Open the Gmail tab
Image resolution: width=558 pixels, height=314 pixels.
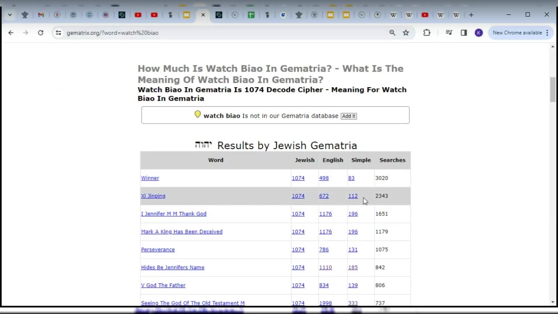pos(41,15)
